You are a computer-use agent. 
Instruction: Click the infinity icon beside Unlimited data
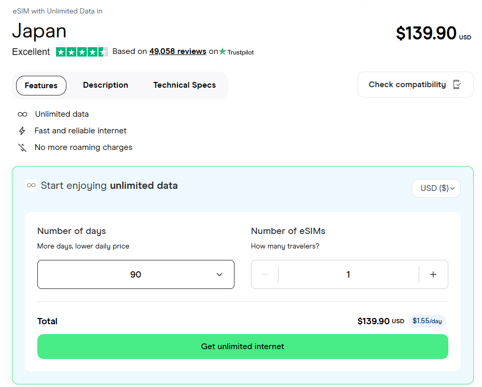[22, 114]
